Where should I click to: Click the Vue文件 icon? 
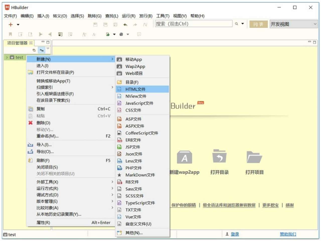tap(119, 217)
